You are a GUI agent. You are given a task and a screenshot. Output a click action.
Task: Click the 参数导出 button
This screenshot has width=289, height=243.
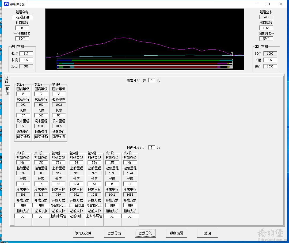114,233
